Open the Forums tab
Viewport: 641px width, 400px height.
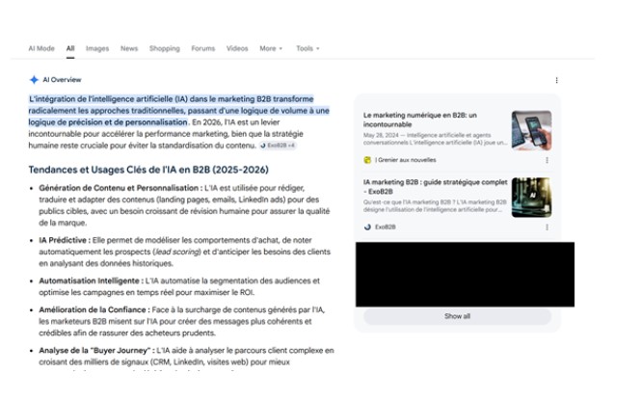[x=203, y=48]
